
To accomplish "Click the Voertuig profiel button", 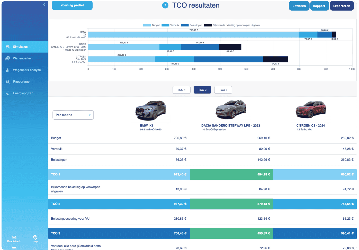I will pos(72,5).
